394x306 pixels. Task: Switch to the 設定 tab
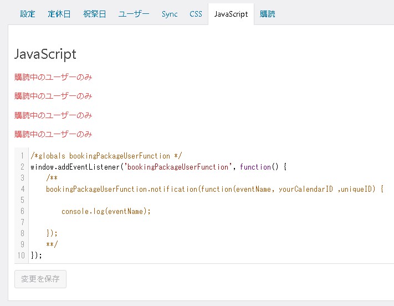coord(28,14)
